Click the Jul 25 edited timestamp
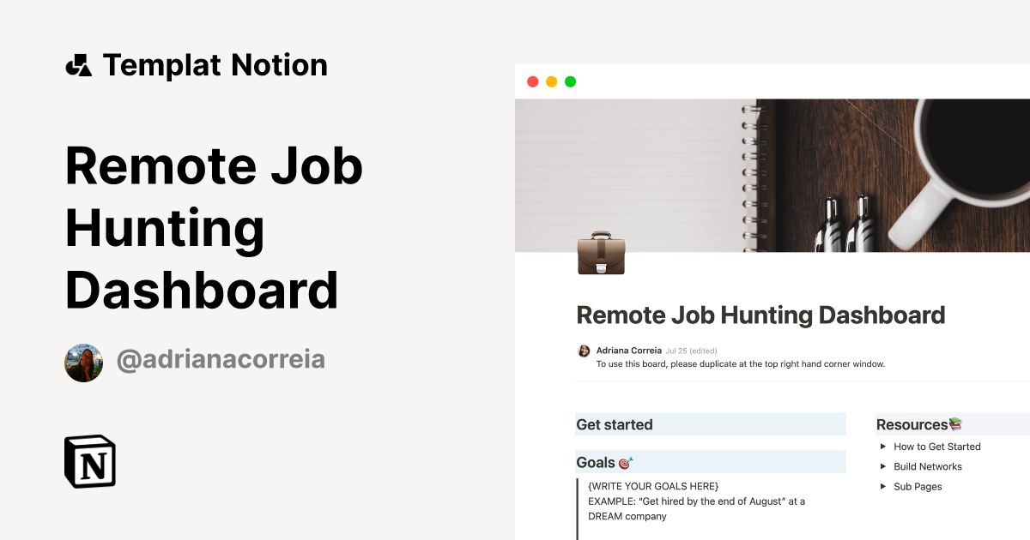 (693, 350)
